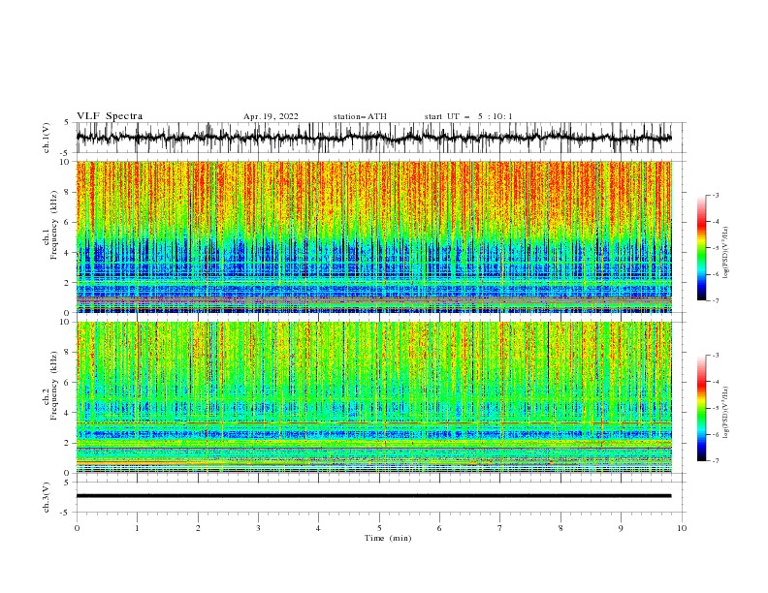This screenshot has height=593, width=768.
Task: Click the 'station=ATH' label
Action: (360, 116)
